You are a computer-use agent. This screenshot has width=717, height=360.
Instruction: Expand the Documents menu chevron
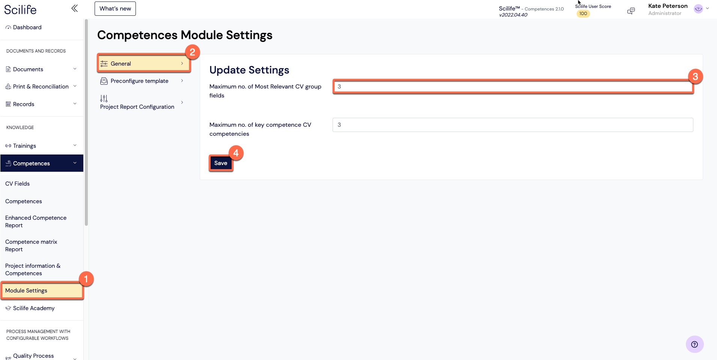[x=75, y=69]
